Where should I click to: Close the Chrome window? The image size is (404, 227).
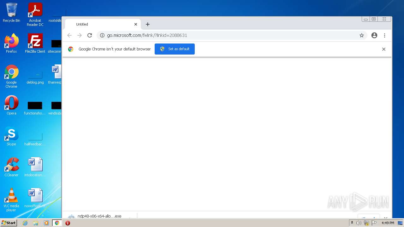(x=384, y=19)
